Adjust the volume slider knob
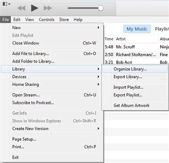 pyautogui.click(x=101, y=8)
